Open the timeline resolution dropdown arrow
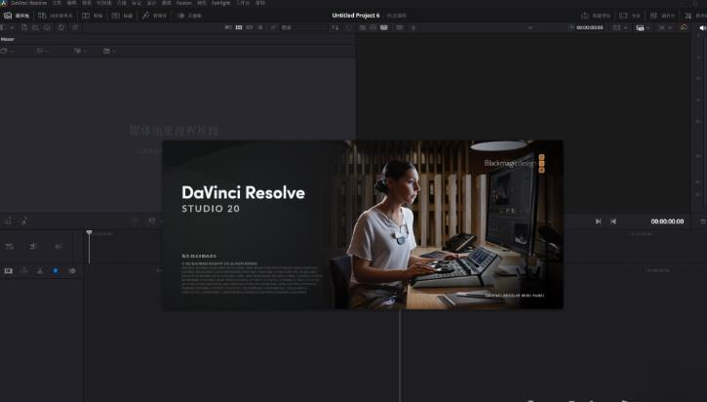This screenshot has width=707, height=402. coord(625,27)
